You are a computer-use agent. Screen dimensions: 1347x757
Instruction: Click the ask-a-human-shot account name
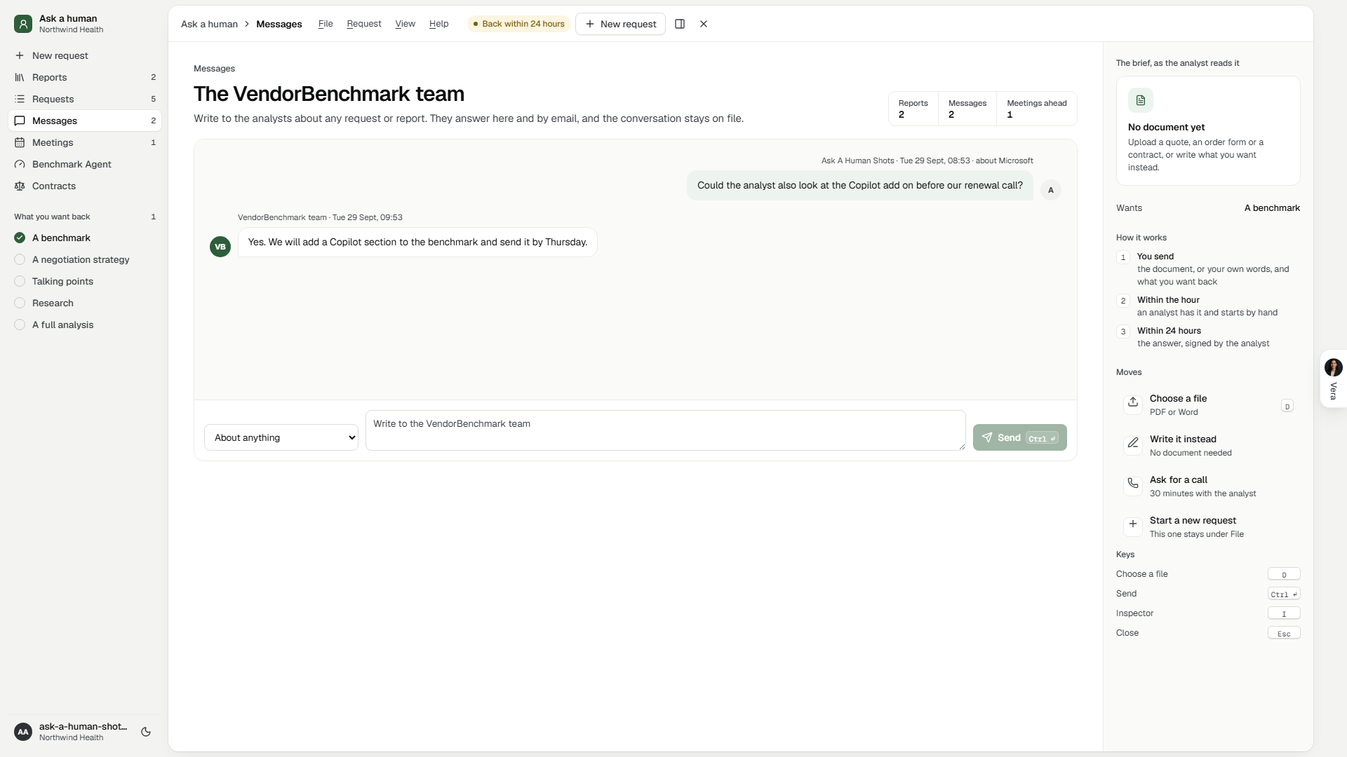pos(83,726)
